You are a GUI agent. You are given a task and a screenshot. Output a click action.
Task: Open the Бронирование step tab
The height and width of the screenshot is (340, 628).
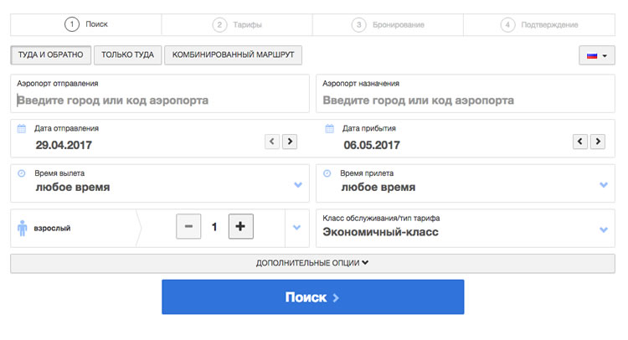point(388,24)
